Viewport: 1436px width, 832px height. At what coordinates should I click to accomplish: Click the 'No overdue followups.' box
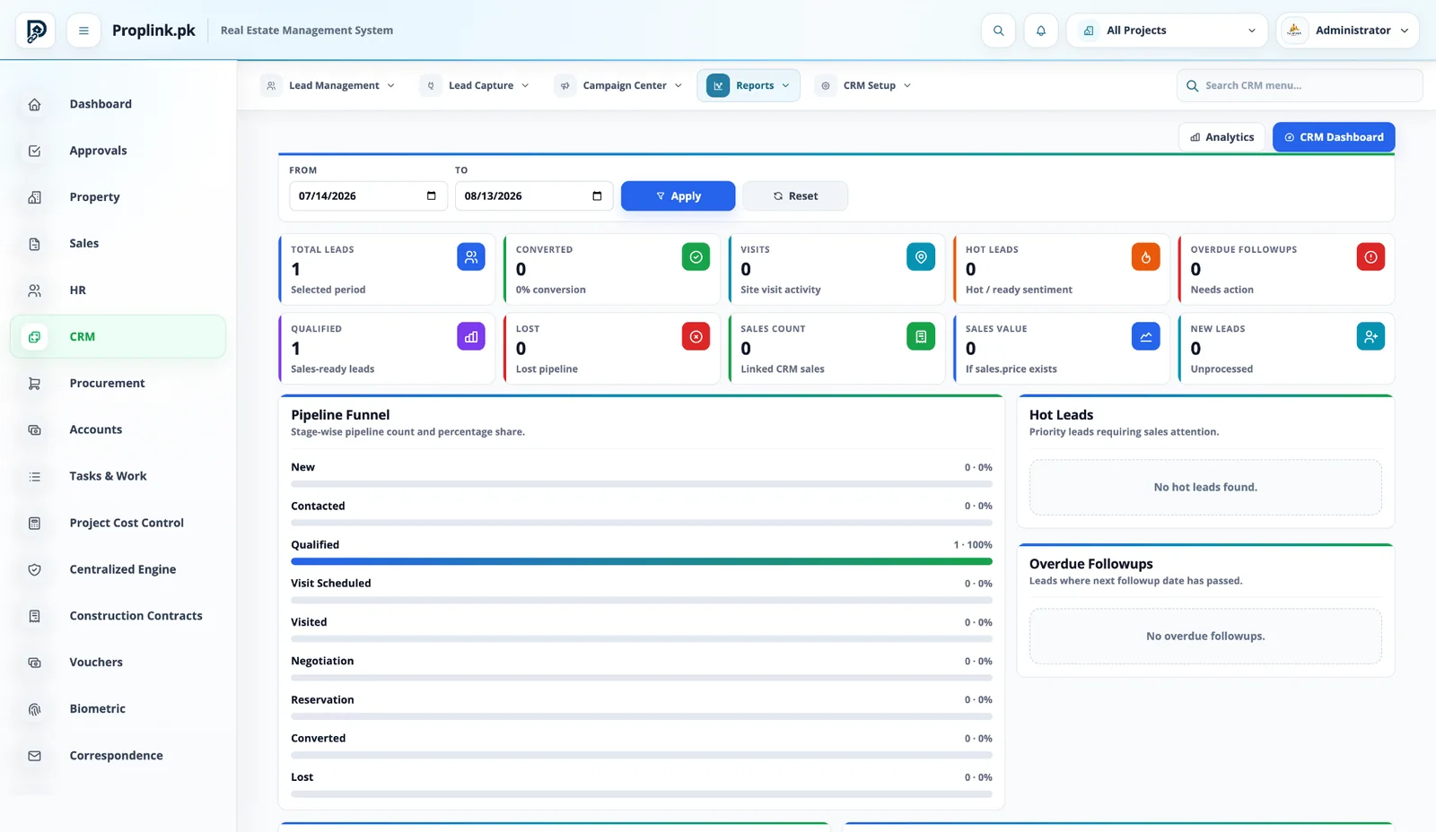tap(1205, 637)
